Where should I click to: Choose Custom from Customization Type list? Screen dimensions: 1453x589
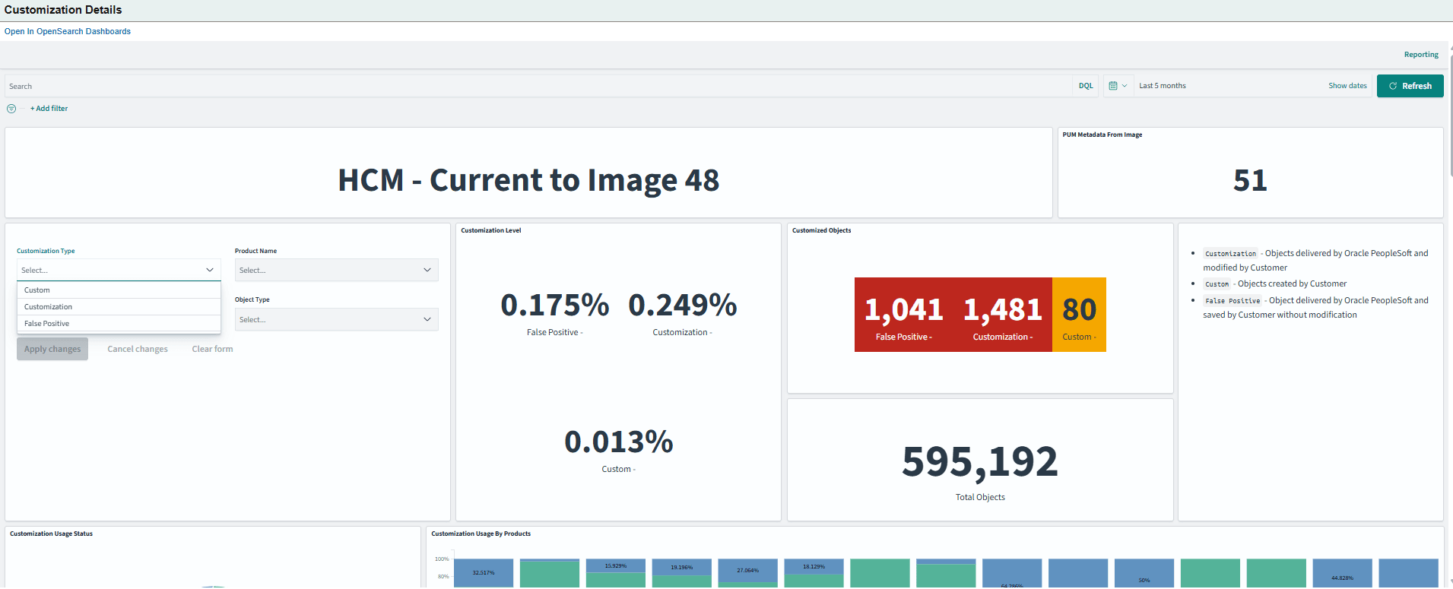(119, 290)
